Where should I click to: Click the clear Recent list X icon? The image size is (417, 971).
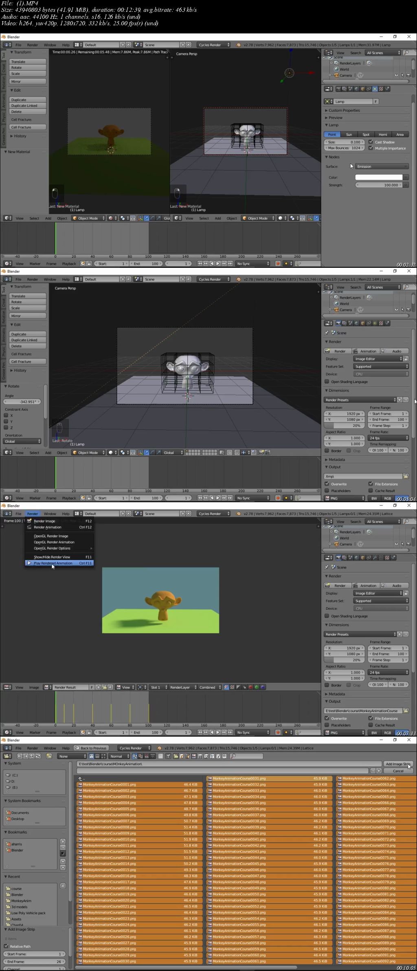pos(63,886)
